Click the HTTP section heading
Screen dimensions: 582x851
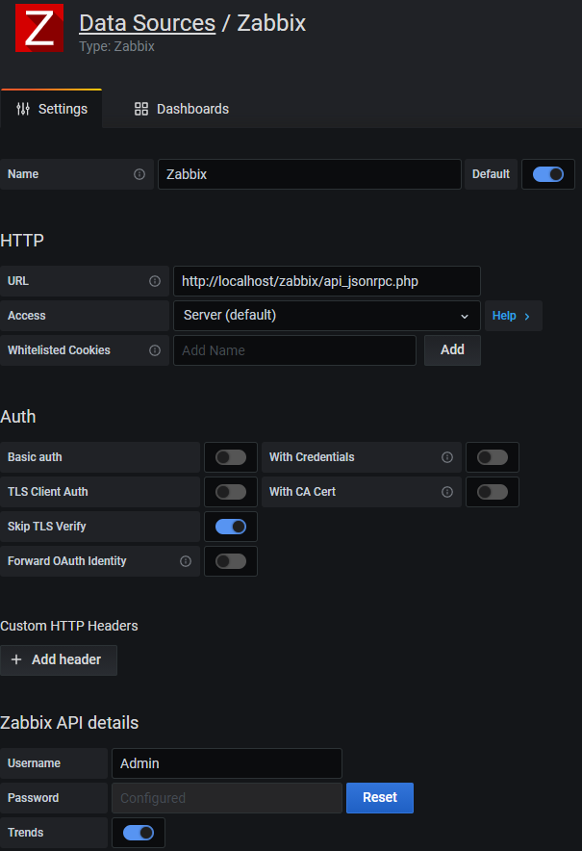pyautogui.click(x=22, y=241)
